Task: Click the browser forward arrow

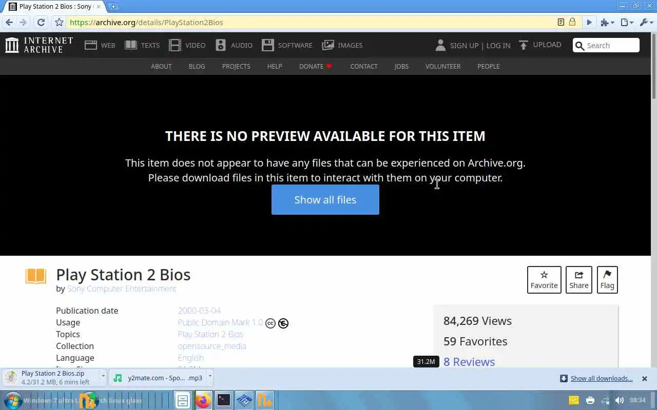Action: click(23, 22)
